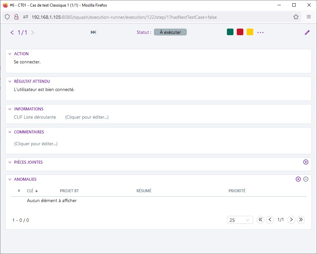Screen dimensions: 317x254
Task: Mark the step as success with the green swatch
Action: (230, 32)
